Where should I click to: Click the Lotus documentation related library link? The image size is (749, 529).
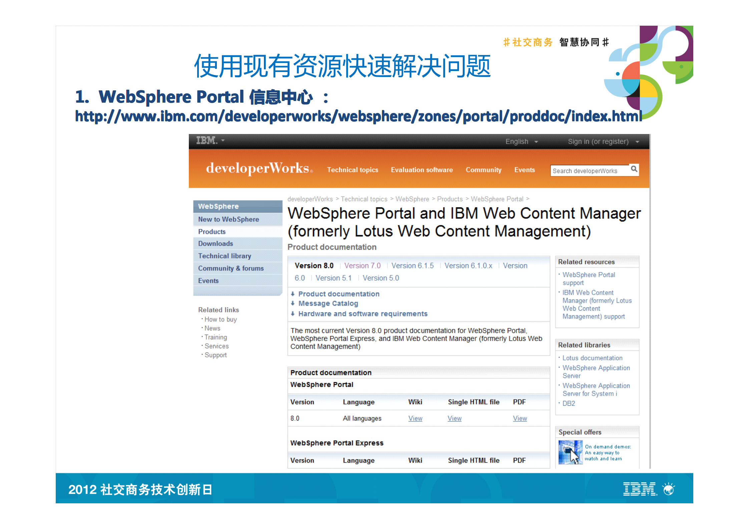click(592, 358)
